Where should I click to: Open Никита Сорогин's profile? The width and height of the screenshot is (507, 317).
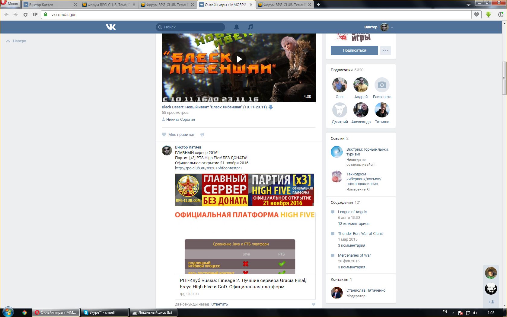180,120
